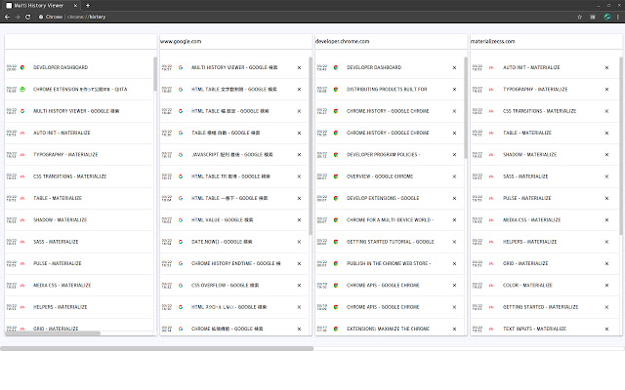Viewport: 625px width, 390px height.
Task: Click the page-wide horizontal scrollbar
Action: pyautogui.click(x=156, y=349)
